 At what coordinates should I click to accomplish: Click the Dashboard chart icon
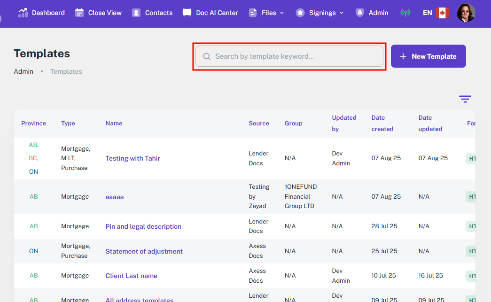23,13
